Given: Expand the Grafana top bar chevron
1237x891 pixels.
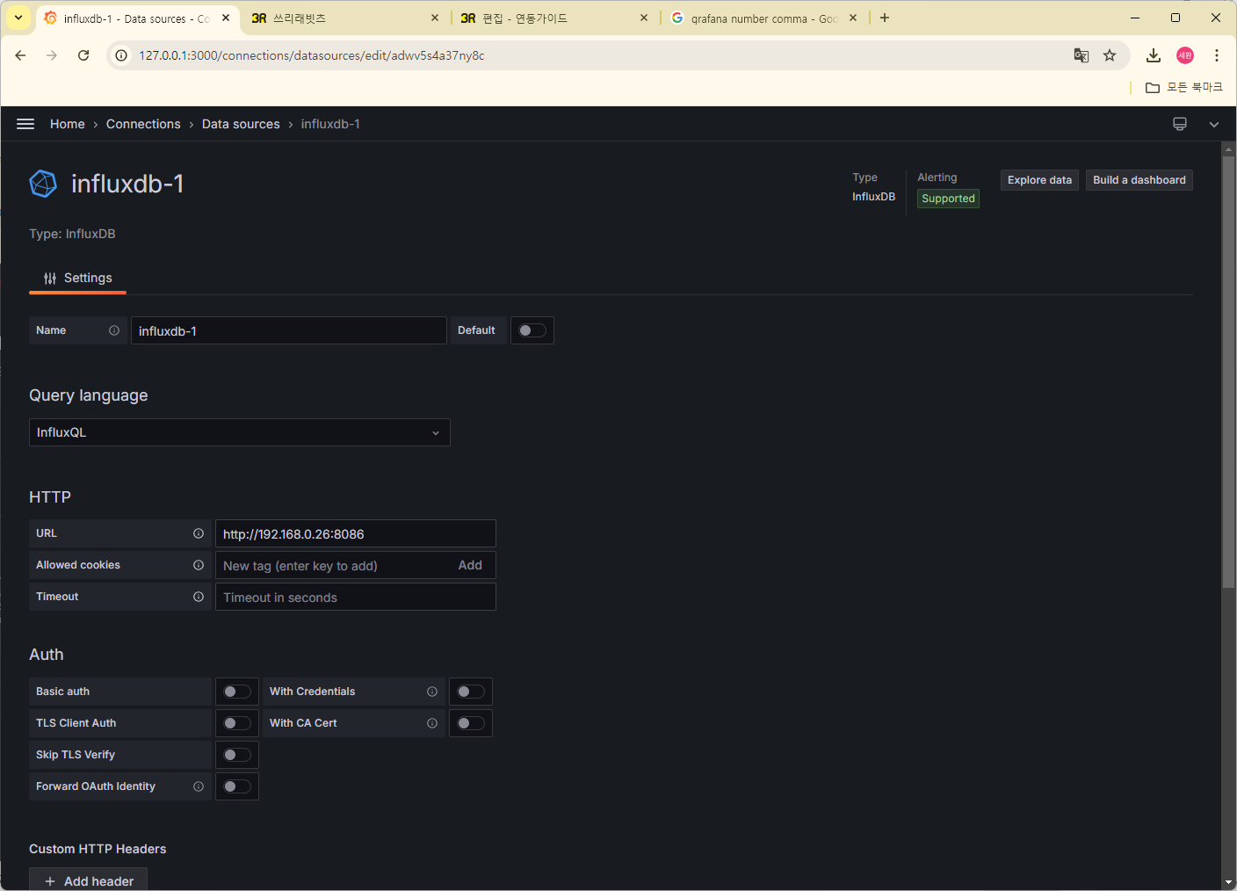Looking at the screenshot, I should 1214,124.
